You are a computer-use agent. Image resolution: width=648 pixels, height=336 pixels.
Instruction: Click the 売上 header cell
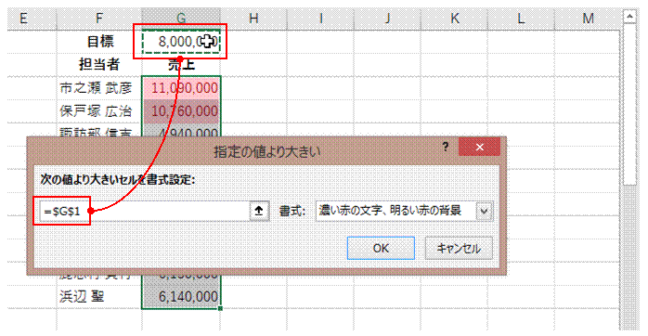[181, 64]
